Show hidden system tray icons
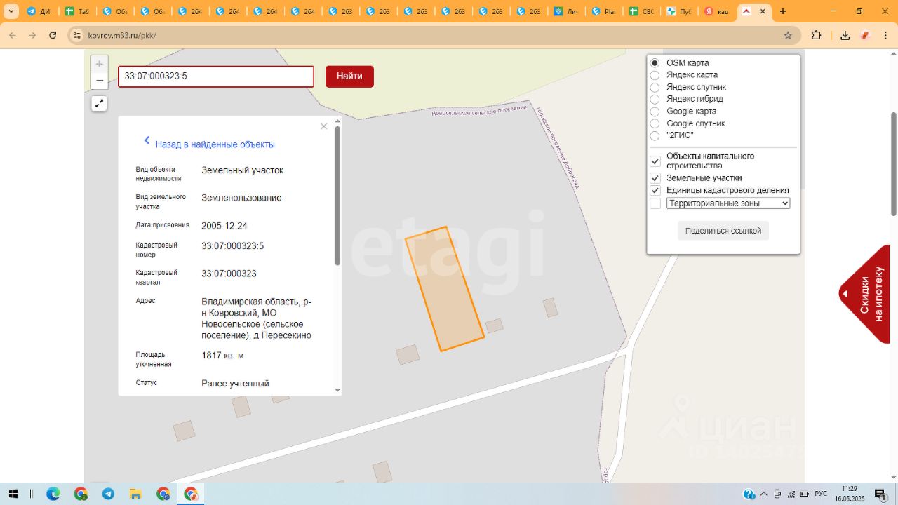This screenshot has width=898, height=505. click(x=764, y=494)
